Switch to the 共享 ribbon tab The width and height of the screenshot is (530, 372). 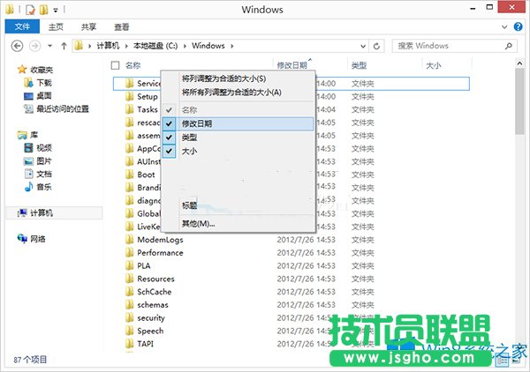(88, 27)
